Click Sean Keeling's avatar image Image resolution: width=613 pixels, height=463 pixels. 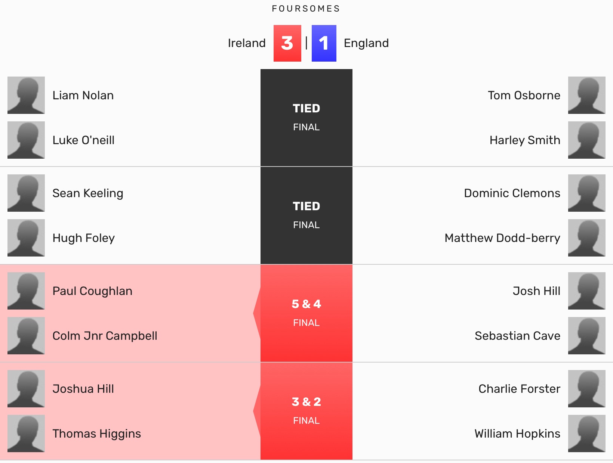point(26,193)
